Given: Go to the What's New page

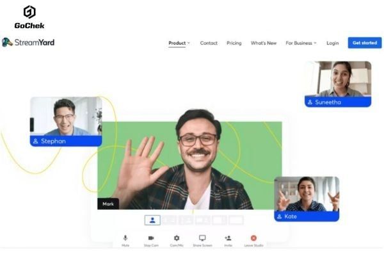Looking at the screenshot, I should tap(264, 43).
